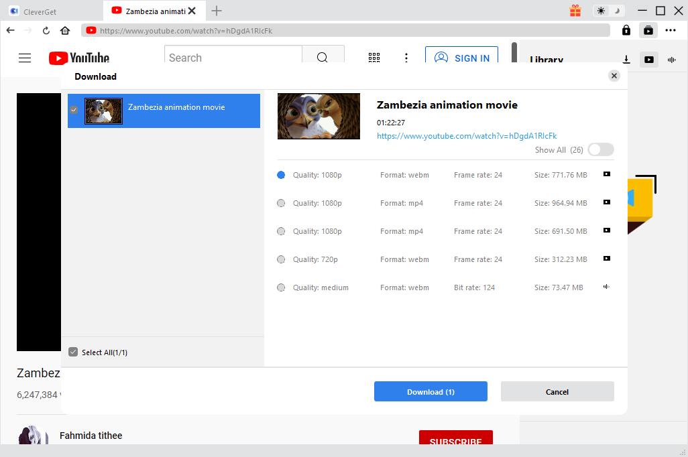Click the apps grid icon next to search
The image size is (688, 457).
(x=374, y=58)
